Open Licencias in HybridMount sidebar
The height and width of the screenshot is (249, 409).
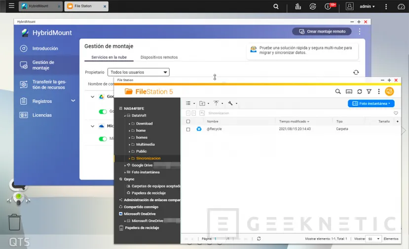click(42, 115)
